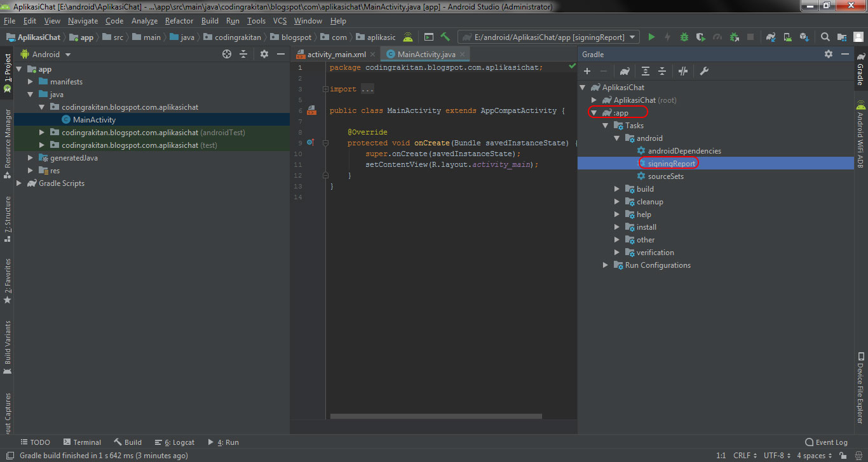Image resolution: width=868 pixels, height=462 pixels.
Task: Click the Make Project hammer
Action: pos(445,37)
